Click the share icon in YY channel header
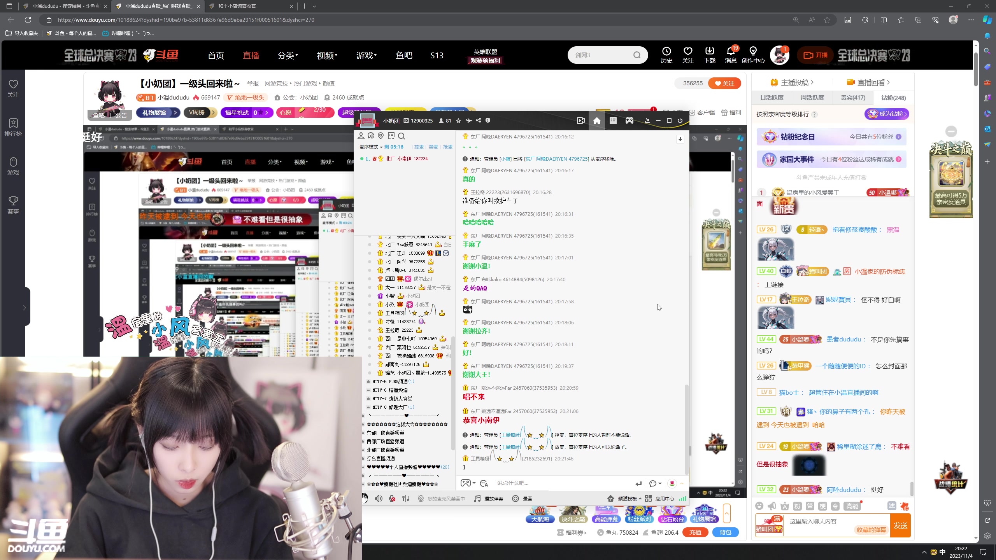Image resolution: width=996 pixels, height=560 pixels. click(478, 121)
